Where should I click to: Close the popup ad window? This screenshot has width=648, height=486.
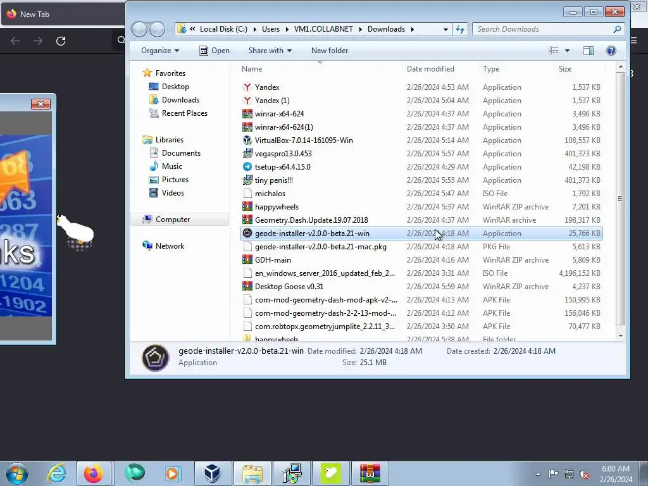pyautogui.click(x=40, y=104)
